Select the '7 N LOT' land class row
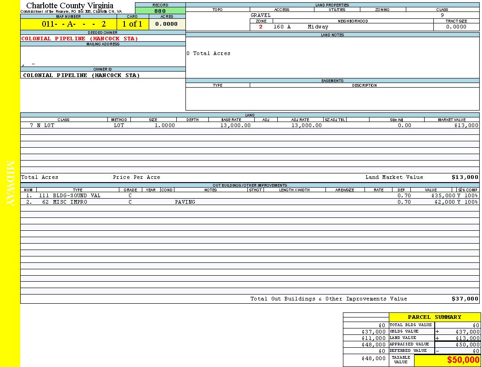 tap(42, 125)
